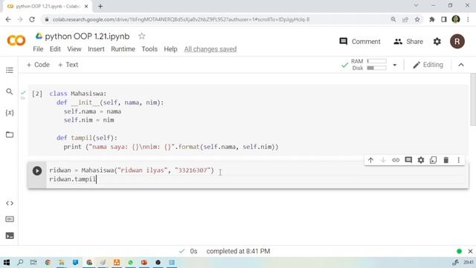476x268 pixels.
Task: Share the notebook
Action: point(408,42)
